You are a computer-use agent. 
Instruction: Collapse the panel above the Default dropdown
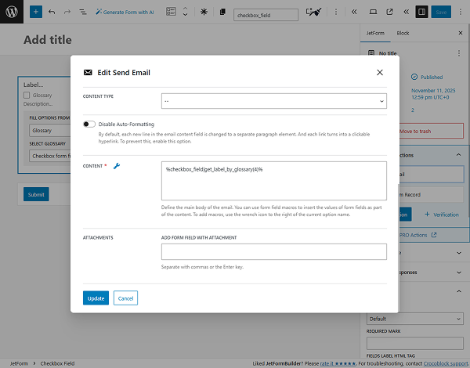(x=458, y=291)
